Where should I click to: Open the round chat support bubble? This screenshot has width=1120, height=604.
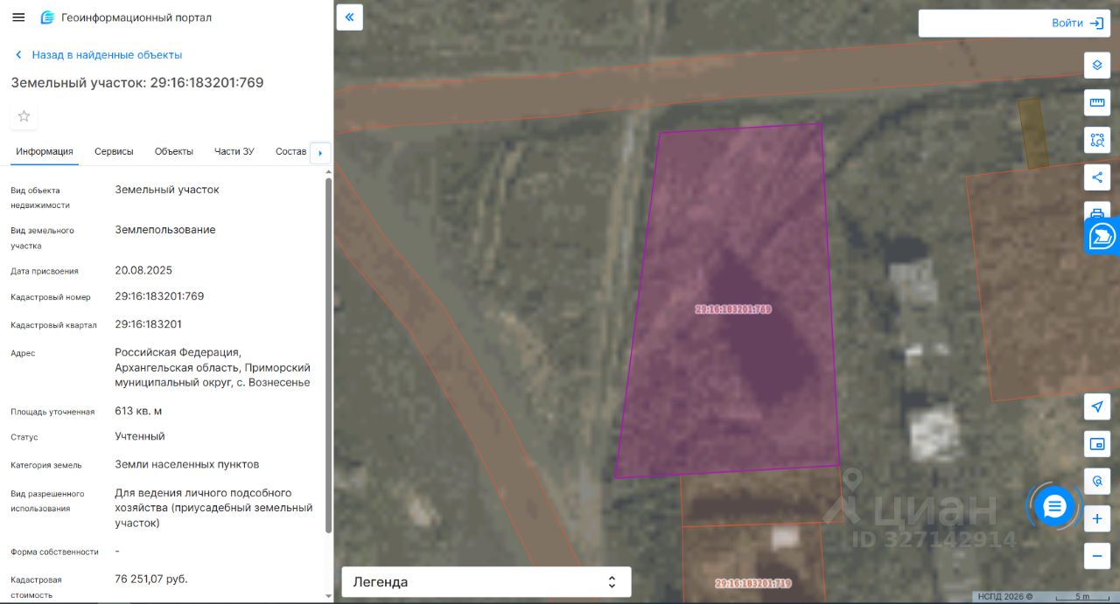tap(1054, 506)
